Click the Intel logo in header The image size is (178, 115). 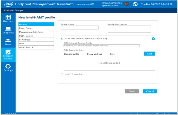tap(9, 4)
